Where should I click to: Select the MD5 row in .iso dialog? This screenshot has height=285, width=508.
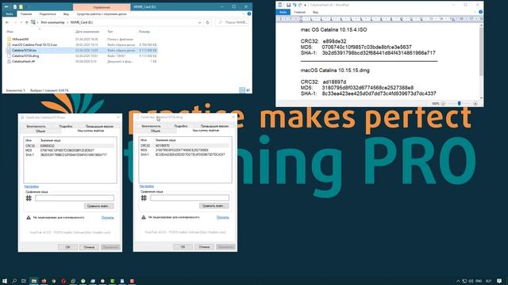[x=70, y=150]
